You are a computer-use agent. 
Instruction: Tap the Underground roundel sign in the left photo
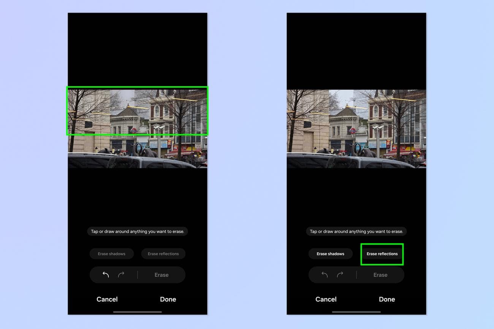(134, 131)
